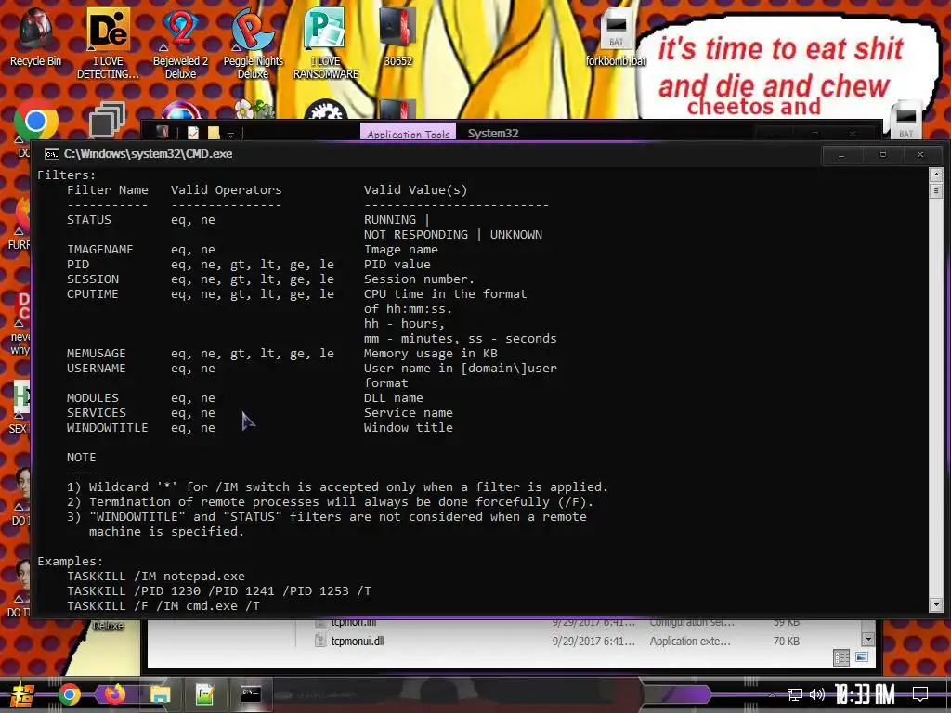
Task: Click the New Folder quick access icon in Explorer
Action: pos(214,133)
